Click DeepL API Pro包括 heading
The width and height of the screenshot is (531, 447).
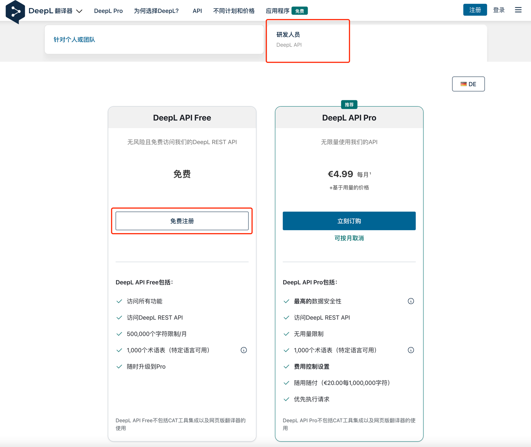310,282
